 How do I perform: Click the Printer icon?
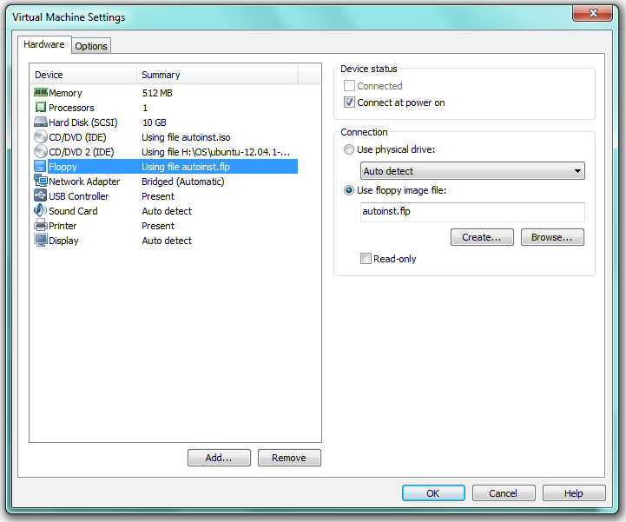coord(40,226)
